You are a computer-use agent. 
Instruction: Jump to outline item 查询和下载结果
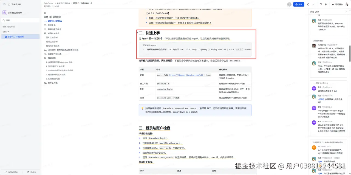click(53, 46)
